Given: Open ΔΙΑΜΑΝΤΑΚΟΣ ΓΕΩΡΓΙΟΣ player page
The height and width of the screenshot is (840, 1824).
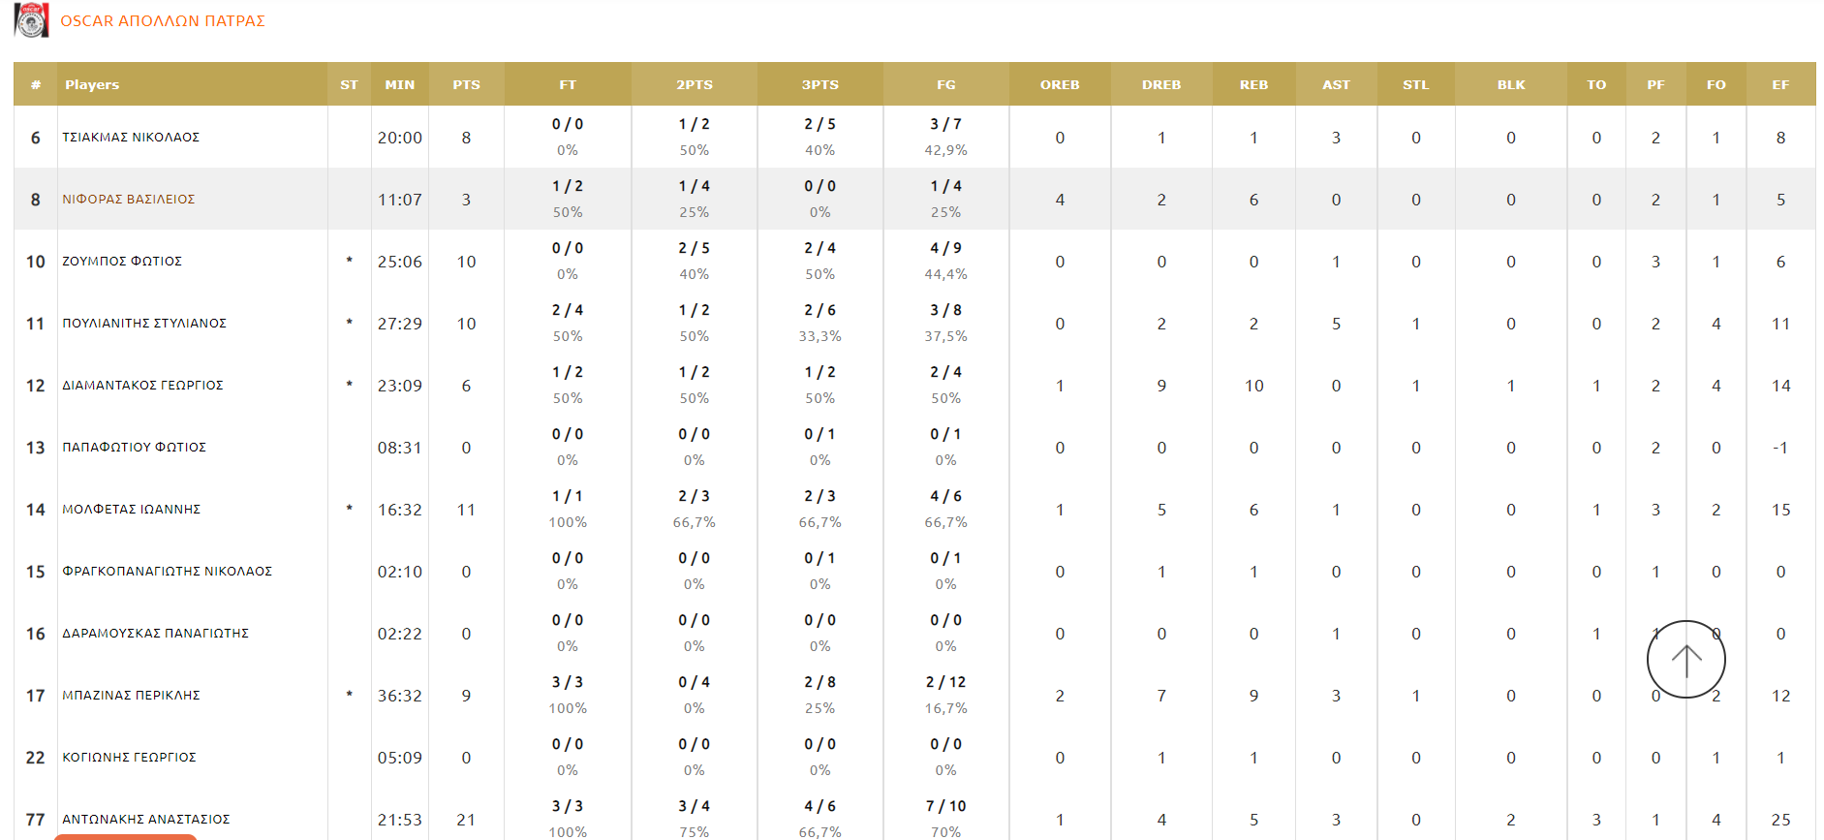Looking at the screenshot, I should [142, 386].
